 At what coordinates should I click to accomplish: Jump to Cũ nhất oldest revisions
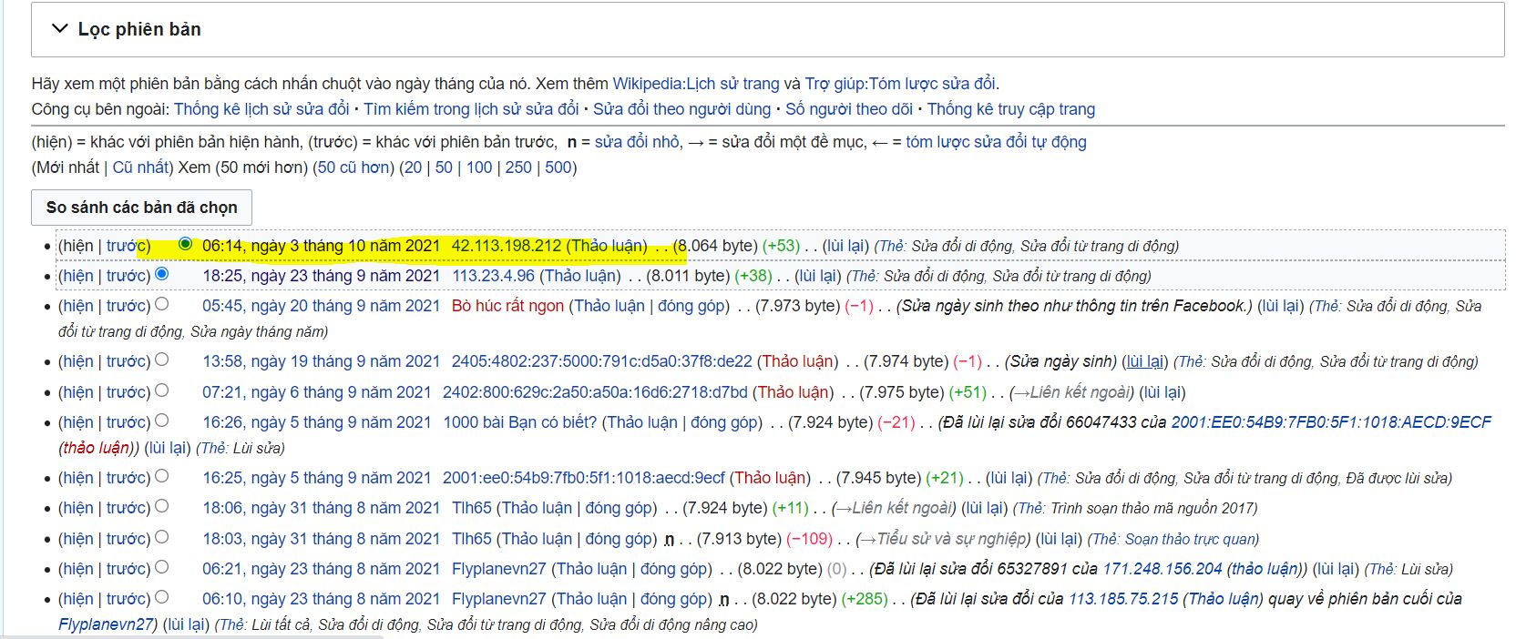(x=140, y=167)
